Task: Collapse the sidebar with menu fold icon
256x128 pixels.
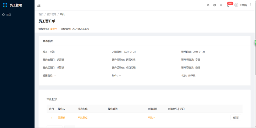Action: (39, 5)
